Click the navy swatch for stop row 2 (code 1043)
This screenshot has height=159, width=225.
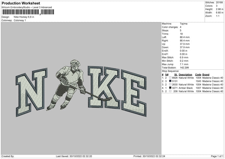(x=170, y=81)
